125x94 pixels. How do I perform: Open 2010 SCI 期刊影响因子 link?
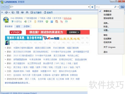23,56
